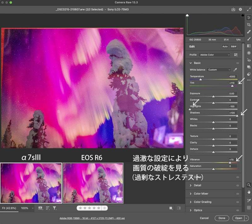This screenshot has height=224, width=252.
Task: Toggle Basic panel visibility eye
Action: [x=238, y=63]
